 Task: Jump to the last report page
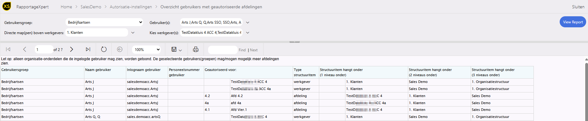click(x=88, y=49)
